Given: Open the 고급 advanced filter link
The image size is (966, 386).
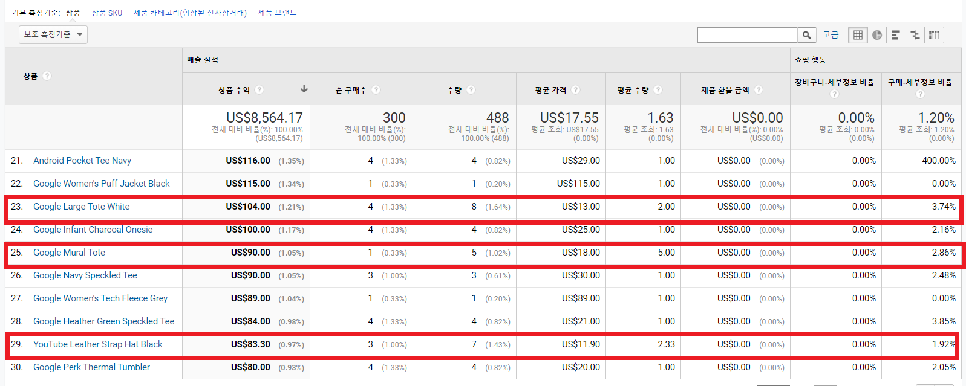Looking at the screenshot, I should click(831, 35).
